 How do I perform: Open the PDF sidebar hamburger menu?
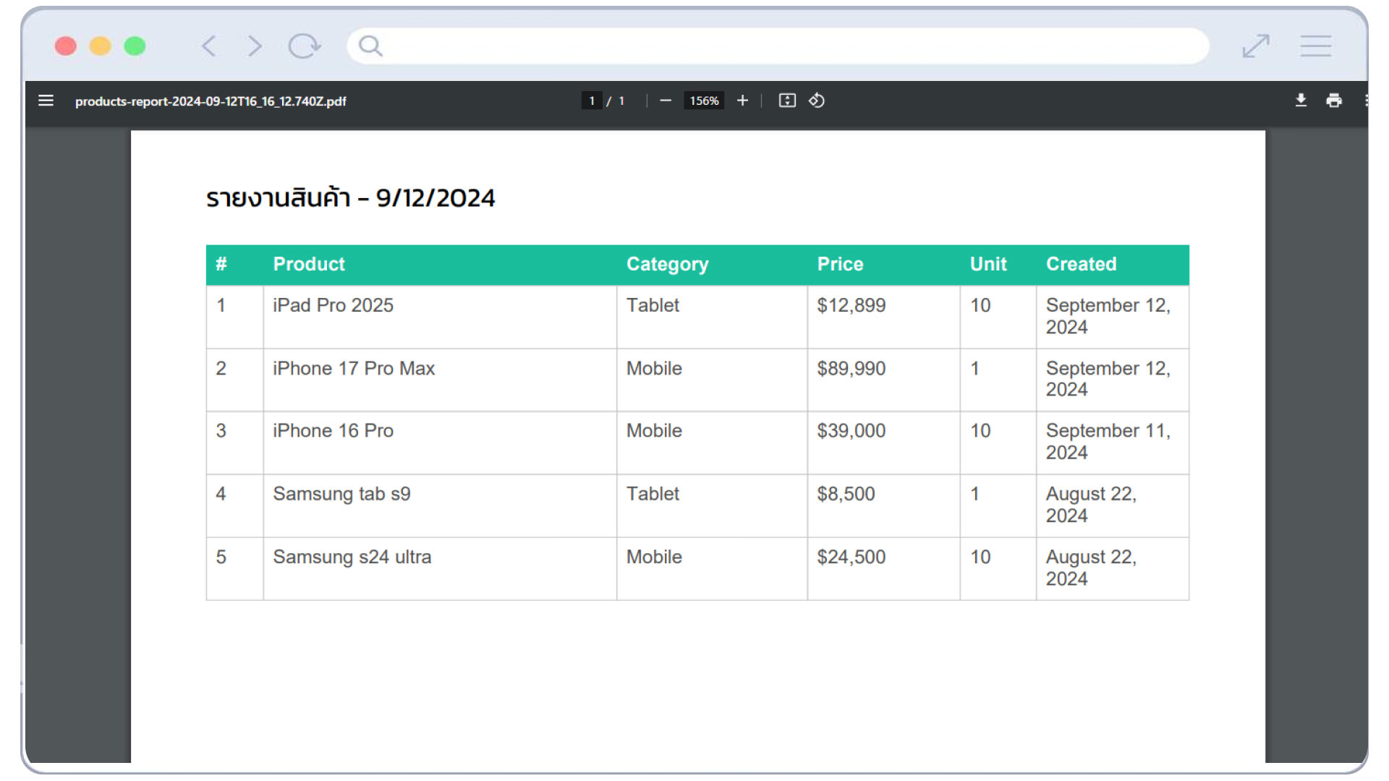coord(46,101)
